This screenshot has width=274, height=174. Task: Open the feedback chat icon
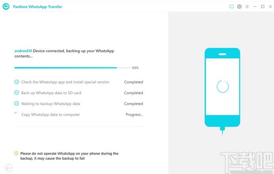pyautogui.click(x=232, y=7)
